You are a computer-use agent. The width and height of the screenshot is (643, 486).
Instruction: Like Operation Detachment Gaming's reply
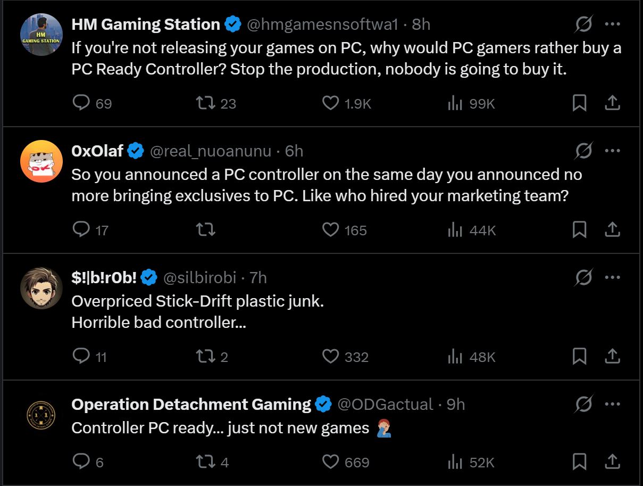coord(330,462)
